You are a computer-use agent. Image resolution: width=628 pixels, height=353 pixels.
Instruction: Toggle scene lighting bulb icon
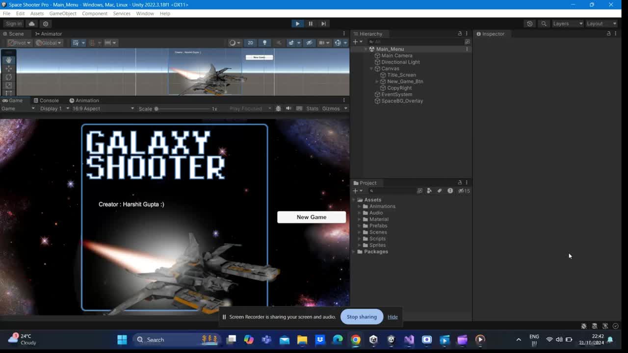[x=264, y=43]
